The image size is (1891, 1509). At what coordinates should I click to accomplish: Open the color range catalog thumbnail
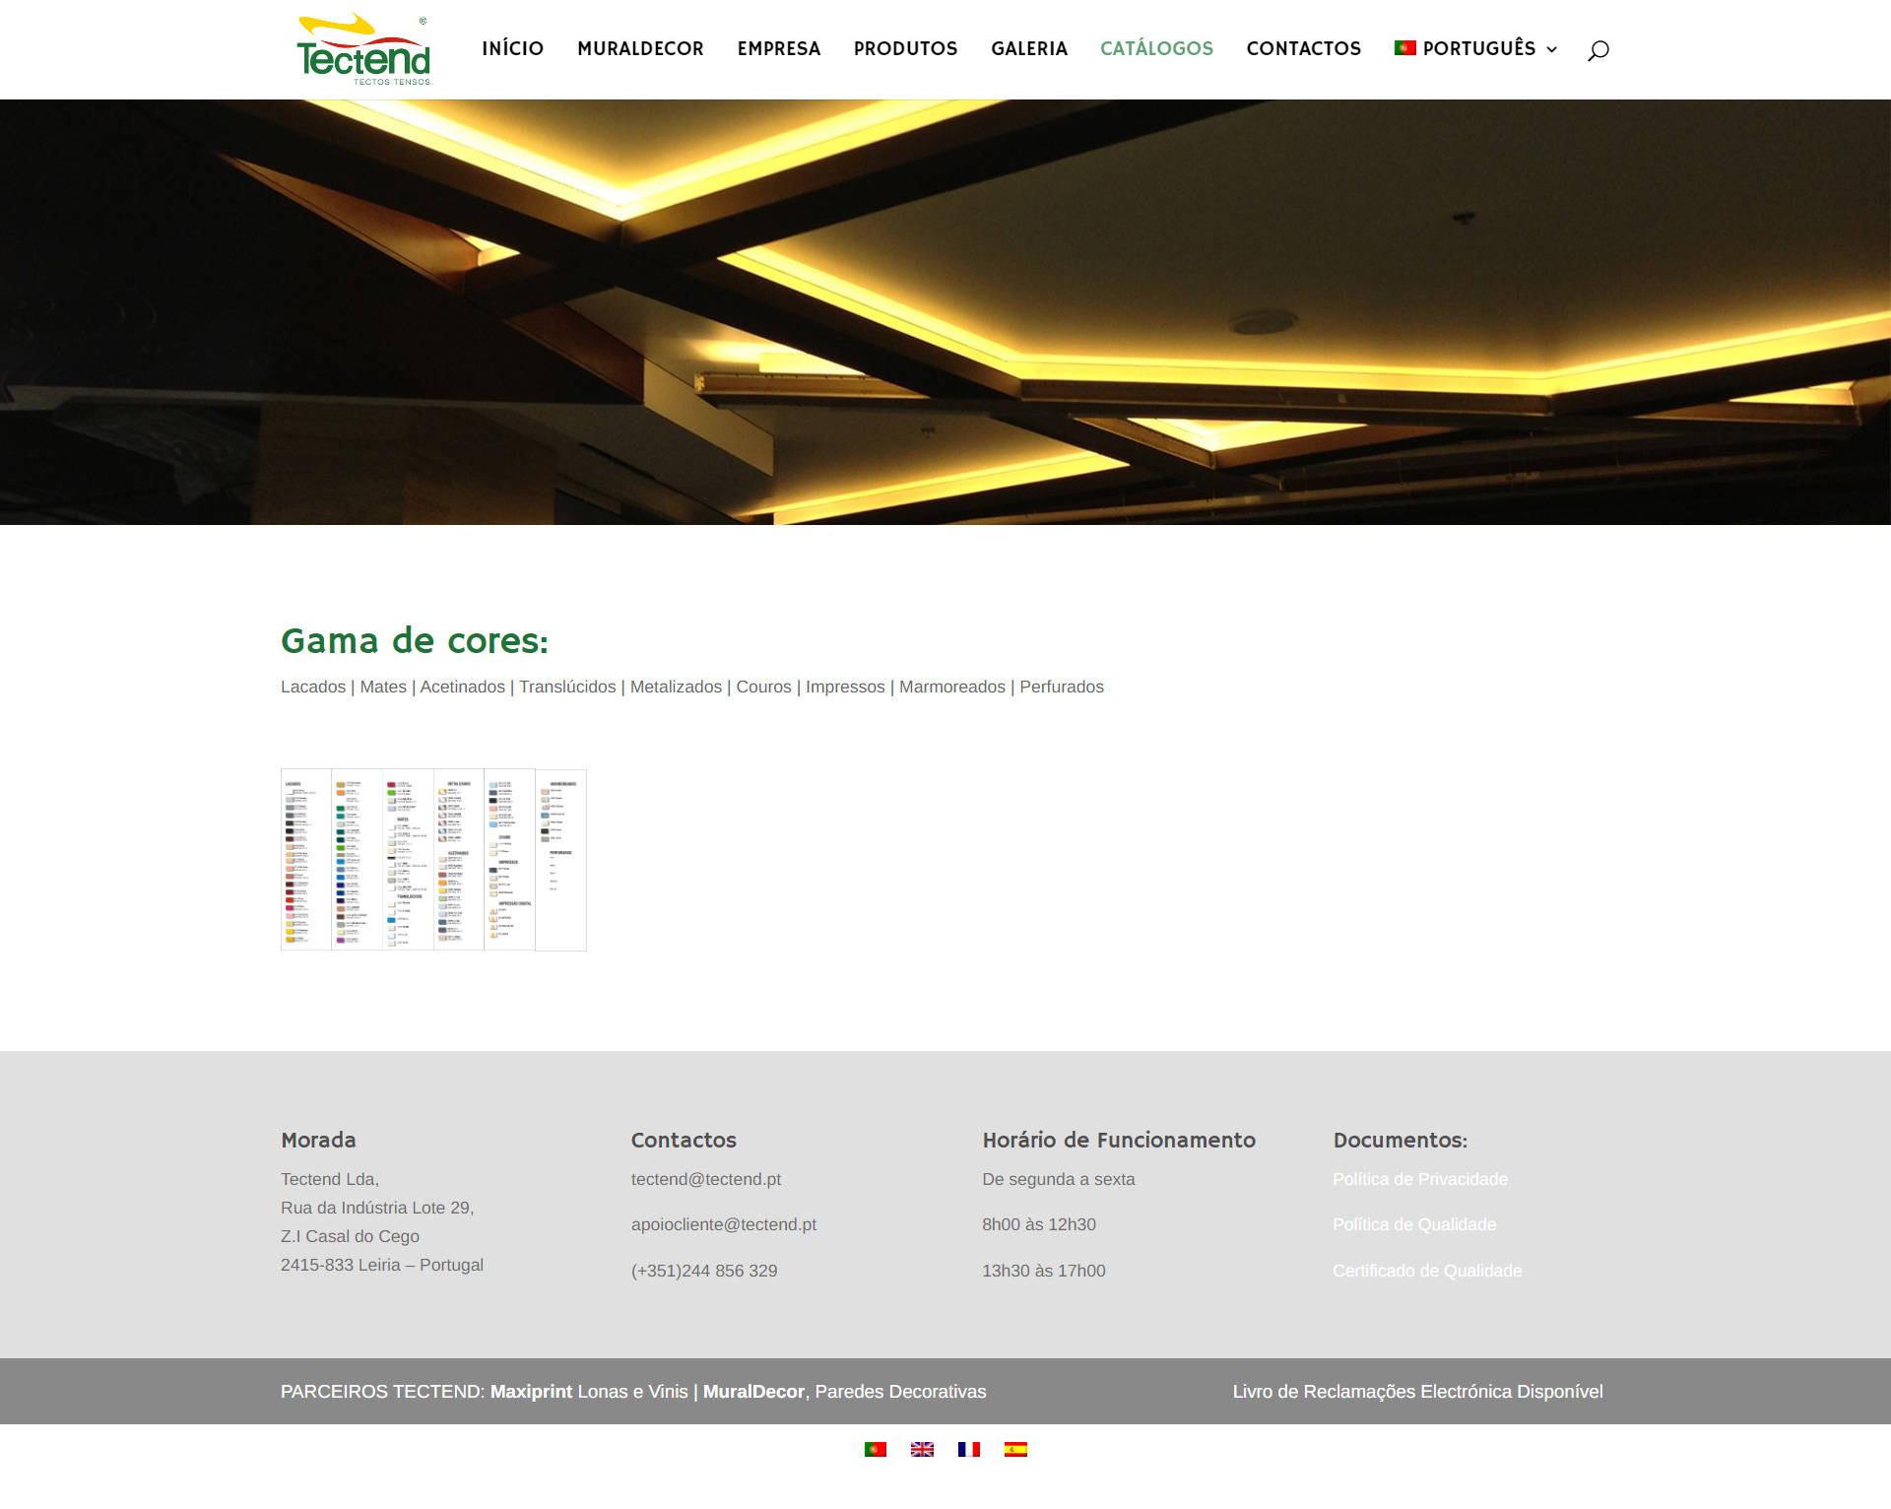point(433,859)
